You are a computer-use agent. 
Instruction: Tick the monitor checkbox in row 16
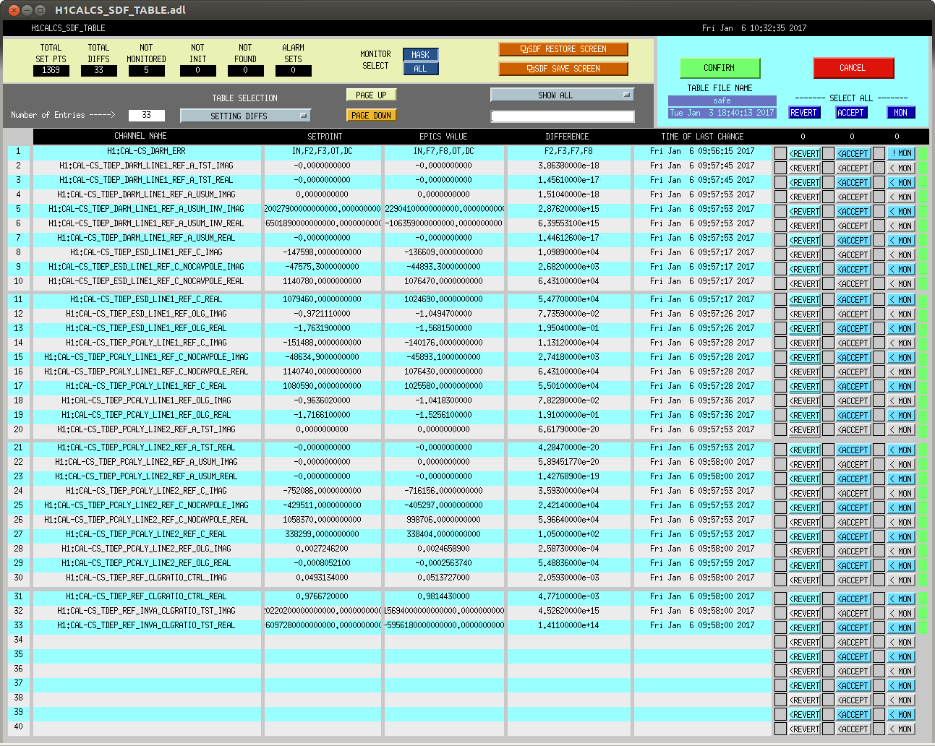(879, 372)
